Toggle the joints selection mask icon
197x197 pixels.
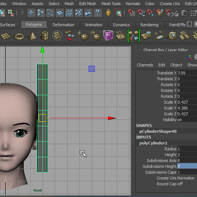[x=41, y=13]
